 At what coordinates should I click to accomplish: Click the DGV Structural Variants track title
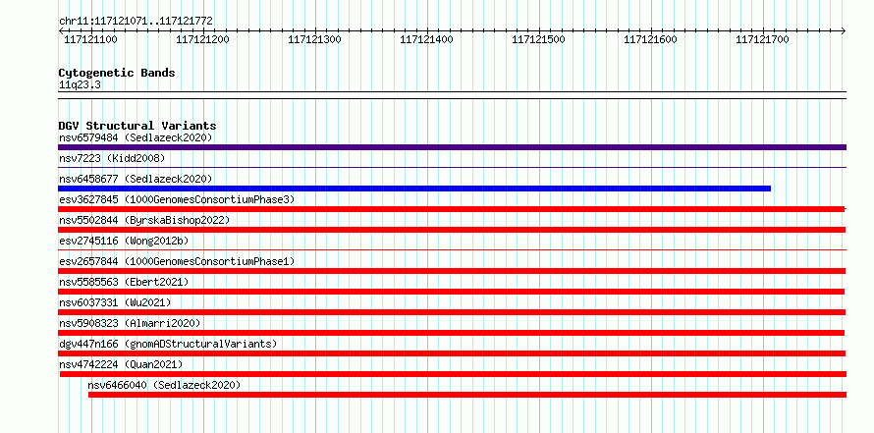click(137, 126)
